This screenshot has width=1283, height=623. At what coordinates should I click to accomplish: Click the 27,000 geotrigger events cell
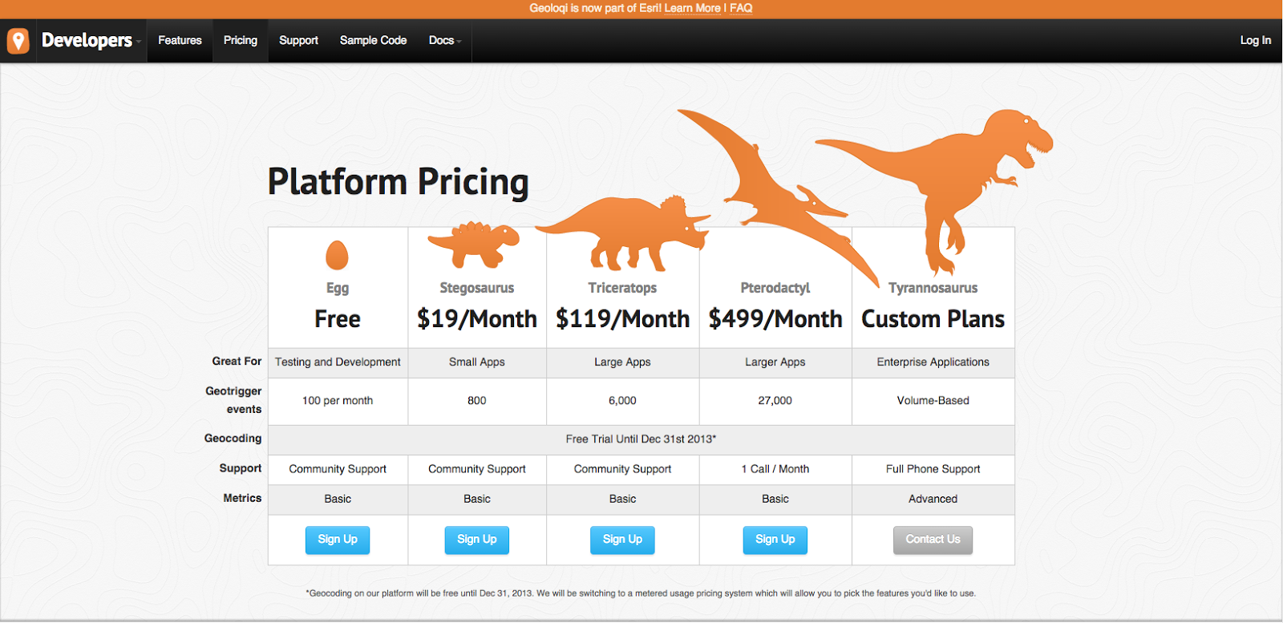click(x=775, y=401)
